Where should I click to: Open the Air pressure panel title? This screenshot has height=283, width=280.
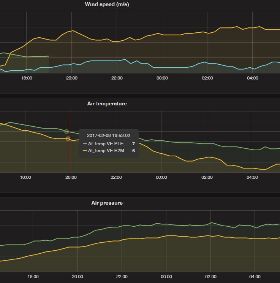click(107, 203)
